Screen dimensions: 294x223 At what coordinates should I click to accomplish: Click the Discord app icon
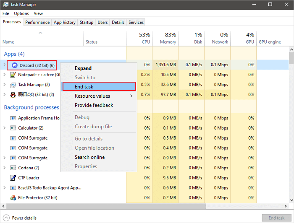(15, 65)
